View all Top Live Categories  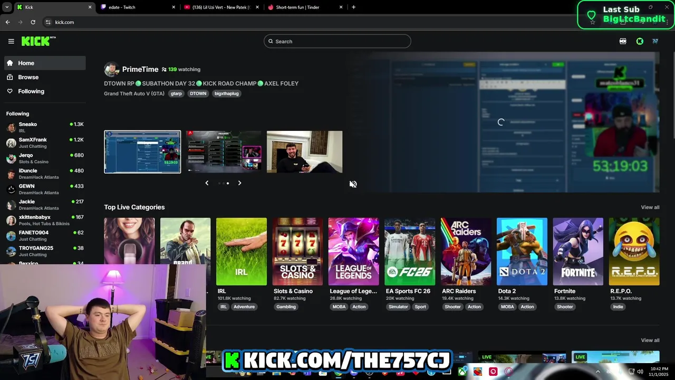(650, 207)
